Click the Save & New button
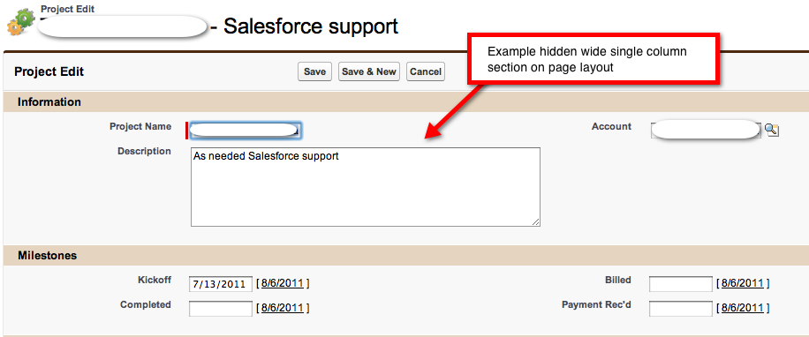The width and height of the screenshot is (809, 337). tap(369, 71)
